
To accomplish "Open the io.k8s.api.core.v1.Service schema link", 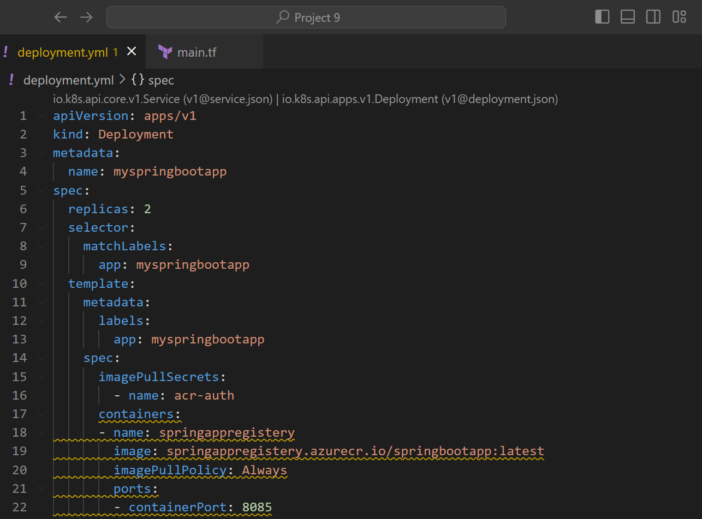I will click(x=162, y=99).
